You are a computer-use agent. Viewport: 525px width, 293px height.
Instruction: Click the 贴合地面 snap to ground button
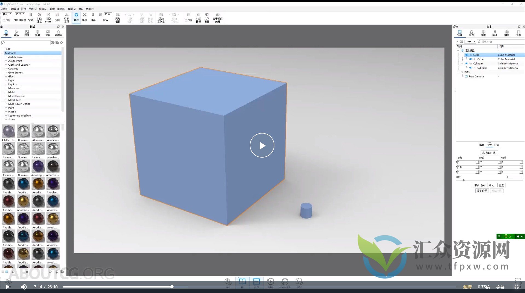pyautogui.click(x=479, y=185)
